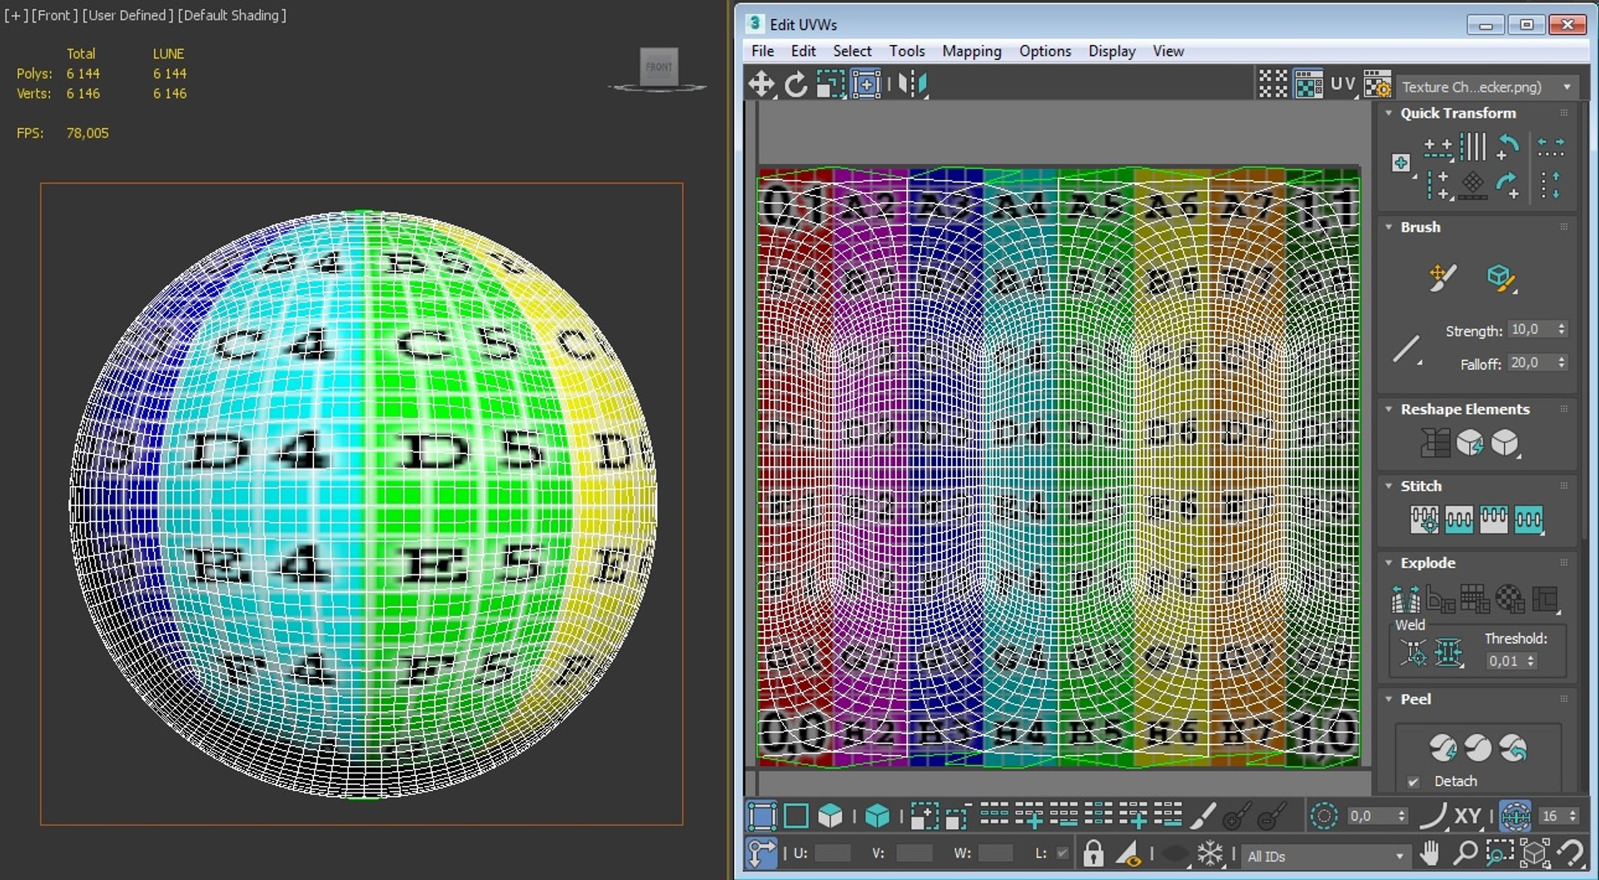Toggle the L lock aspect checkbox

1062,853
